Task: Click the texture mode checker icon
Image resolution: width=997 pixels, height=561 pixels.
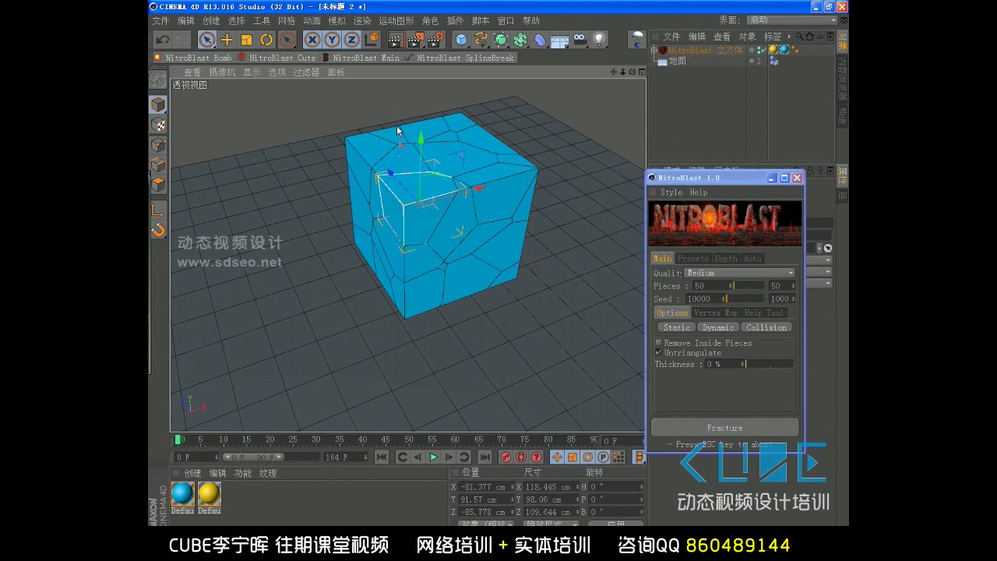Action: (158, 125)
